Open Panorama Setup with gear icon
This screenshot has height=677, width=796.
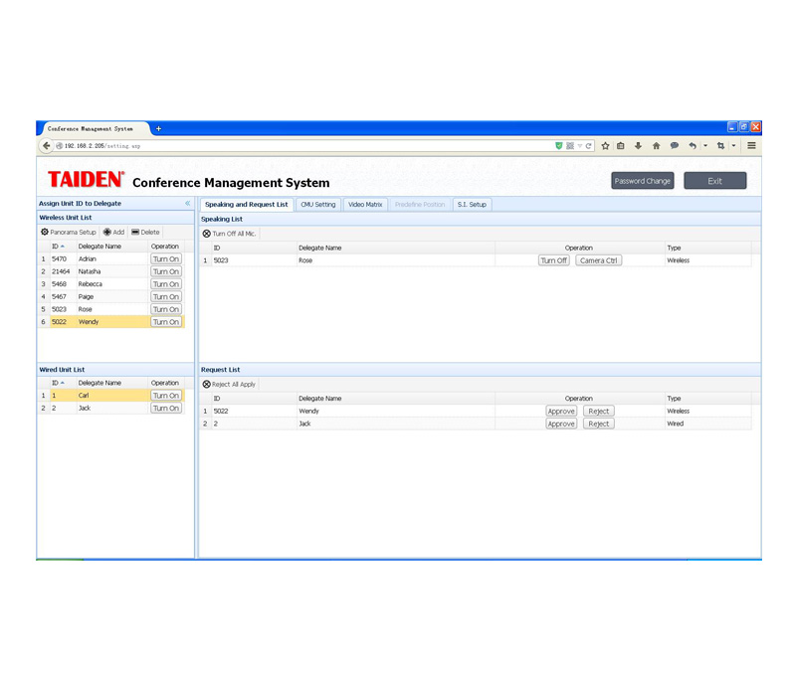click(x=69, y=233)
